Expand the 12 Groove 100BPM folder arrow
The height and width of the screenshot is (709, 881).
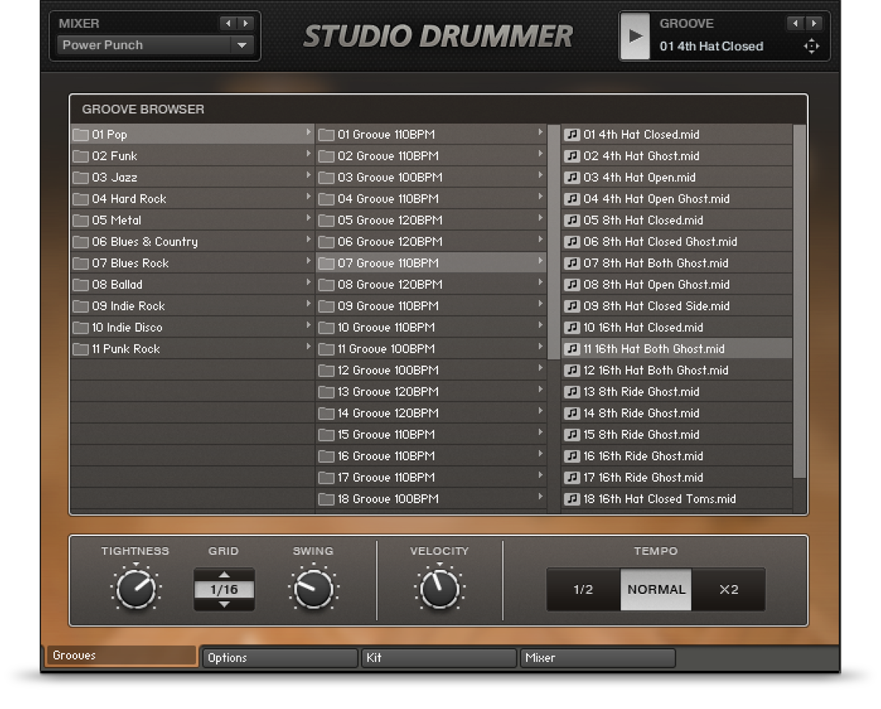tap(541, 369)
